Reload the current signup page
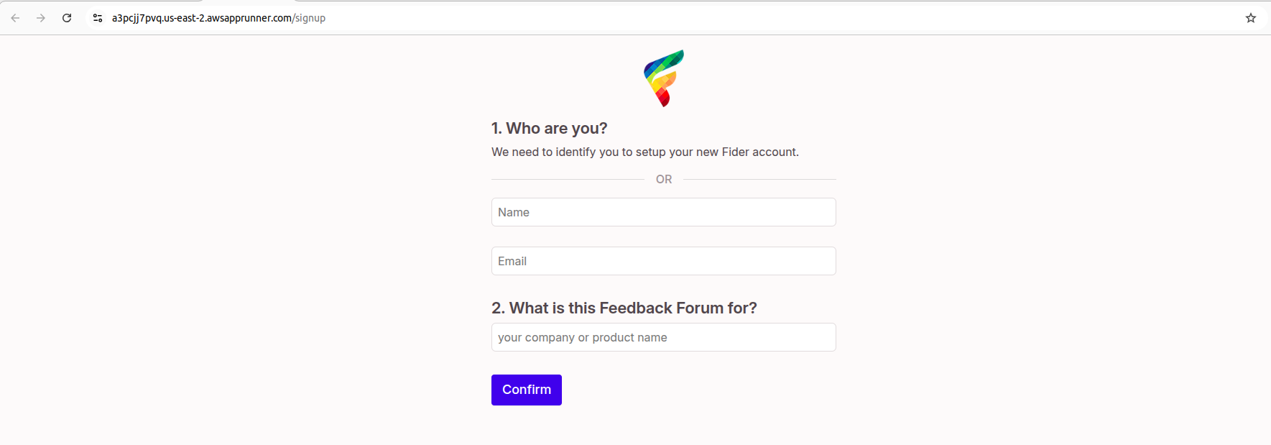Screen dimensions: 1271x445 pos(67,18)
